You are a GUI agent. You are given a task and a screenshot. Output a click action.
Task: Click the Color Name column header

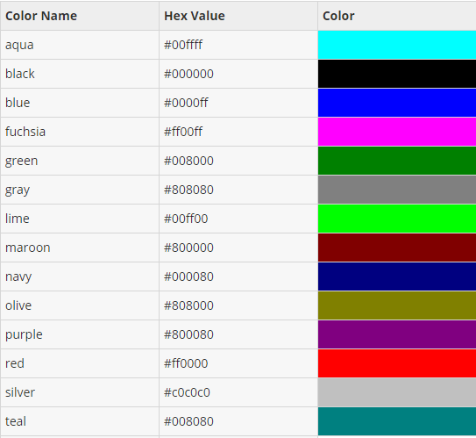tap(80, 16)
